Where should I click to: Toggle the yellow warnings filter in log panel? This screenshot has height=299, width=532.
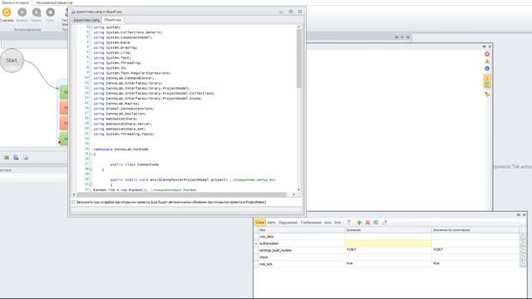click(487, 61)
